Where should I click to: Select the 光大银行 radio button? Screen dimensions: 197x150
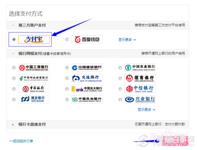pos(67,89)
